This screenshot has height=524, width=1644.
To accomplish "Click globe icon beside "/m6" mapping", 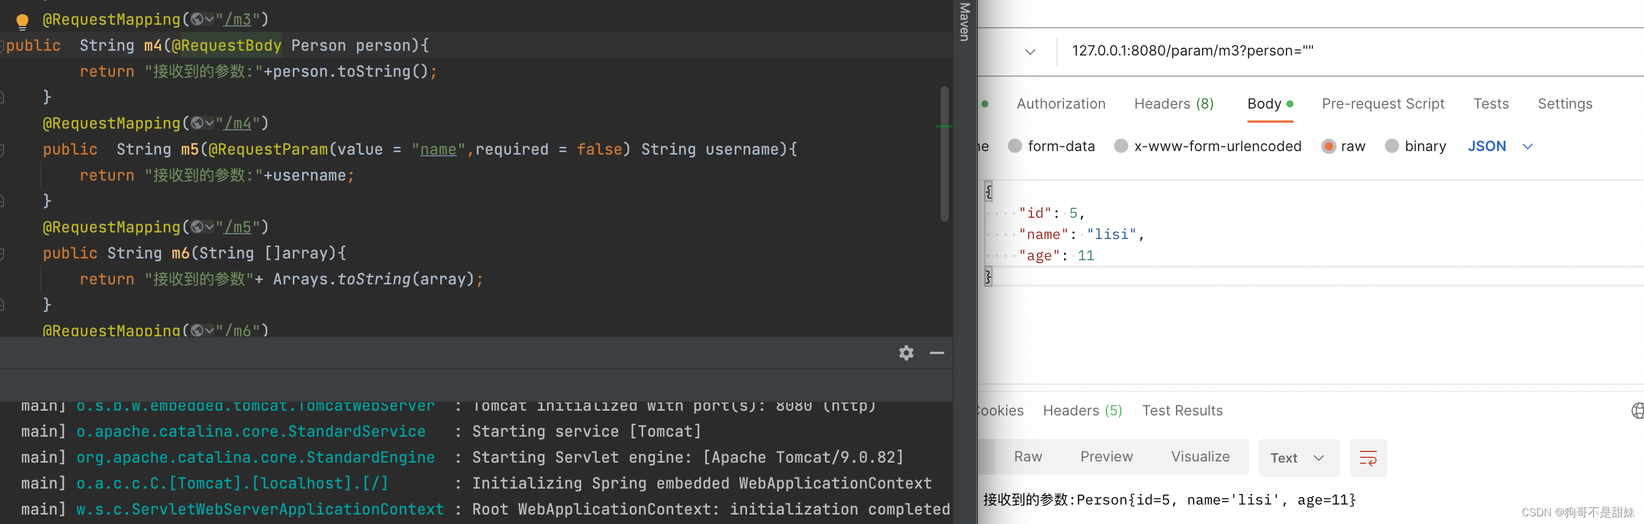I will click(x=197, y=330).
